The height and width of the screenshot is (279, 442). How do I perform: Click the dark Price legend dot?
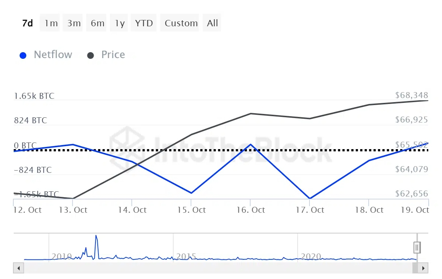pyautogui.click(x=90, y=56)
